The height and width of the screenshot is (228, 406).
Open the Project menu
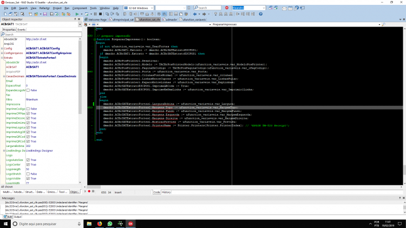tap(57, 8)
